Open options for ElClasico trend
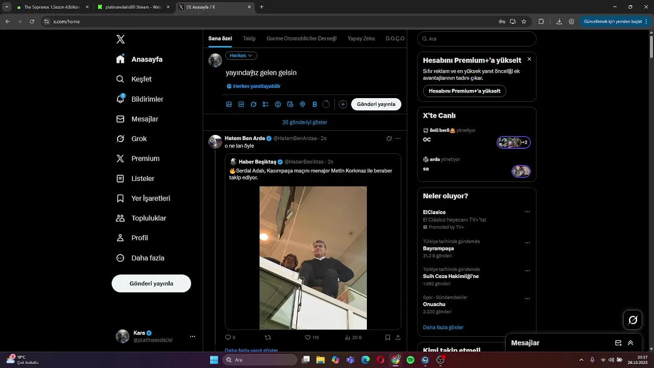 (x=527, y=212)
